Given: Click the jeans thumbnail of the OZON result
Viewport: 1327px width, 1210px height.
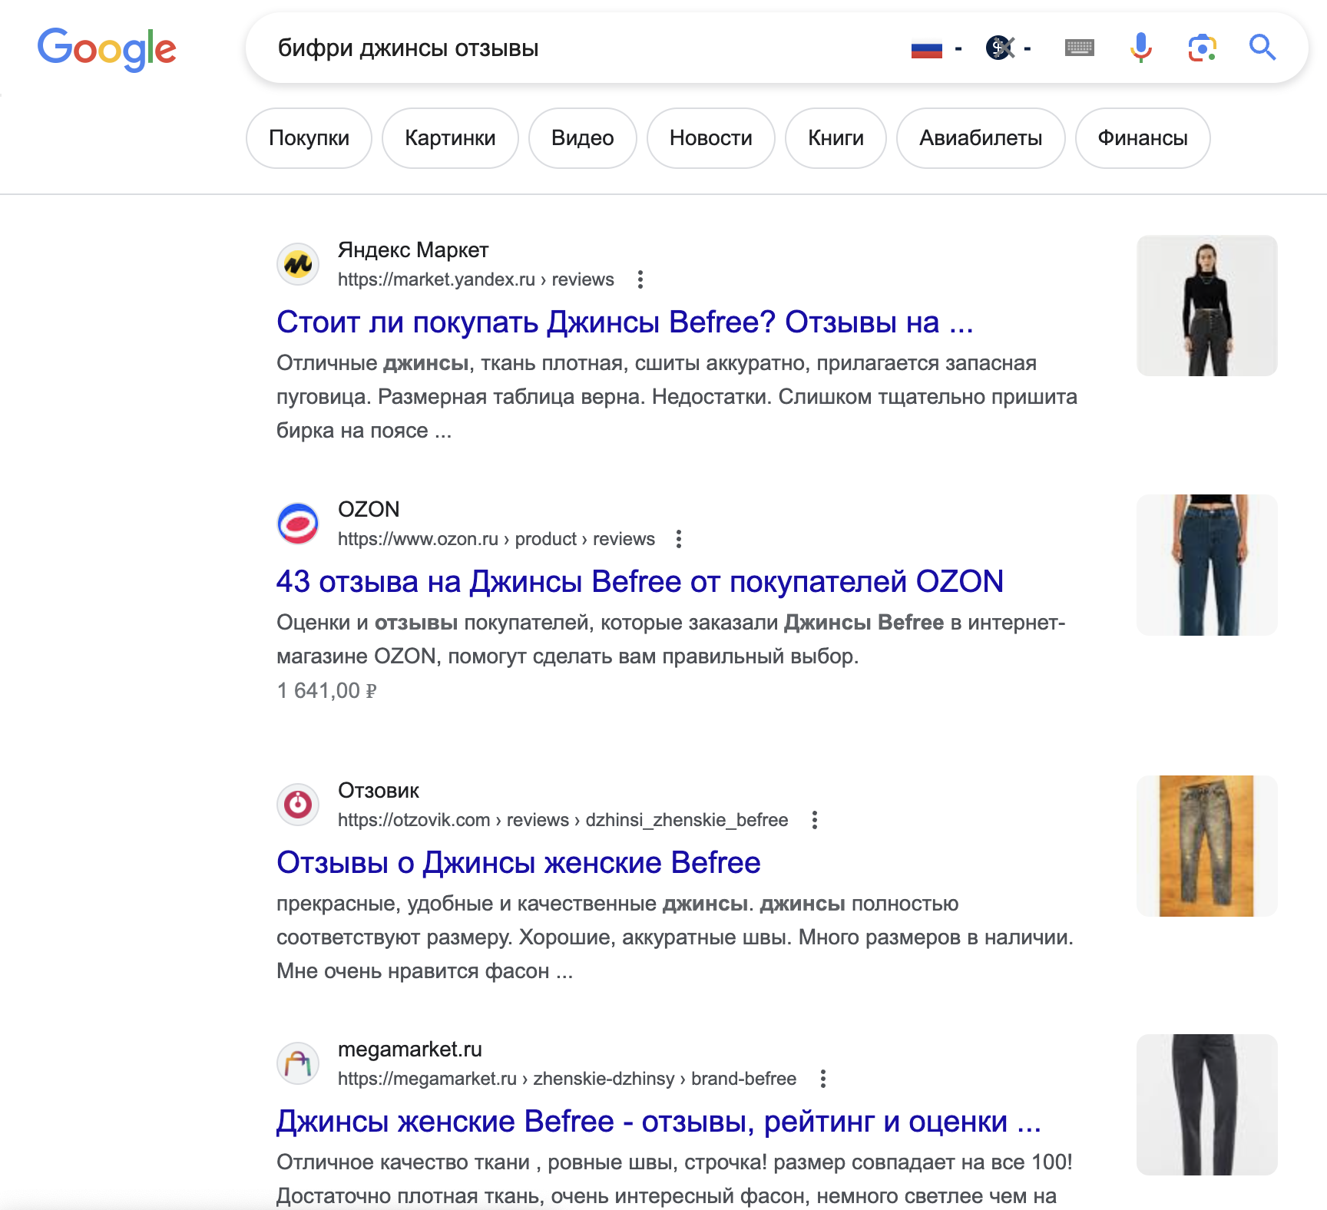Looking at the screenshot, I should (x=1206, y=565).
